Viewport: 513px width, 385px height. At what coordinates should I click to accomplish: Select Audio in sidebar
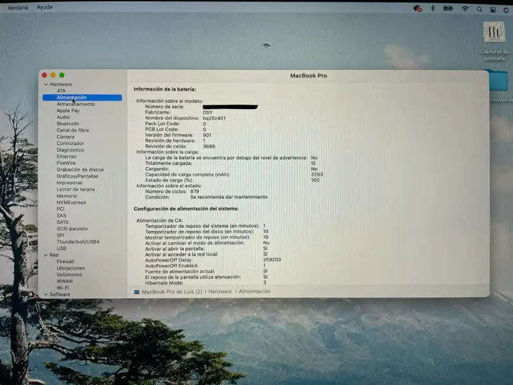point(63,117)
